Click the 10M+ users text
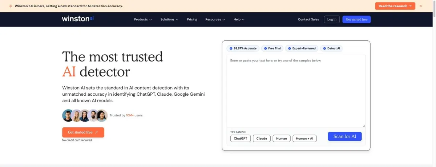The height and width of the screenshot is (167, 436). point(134,115)
